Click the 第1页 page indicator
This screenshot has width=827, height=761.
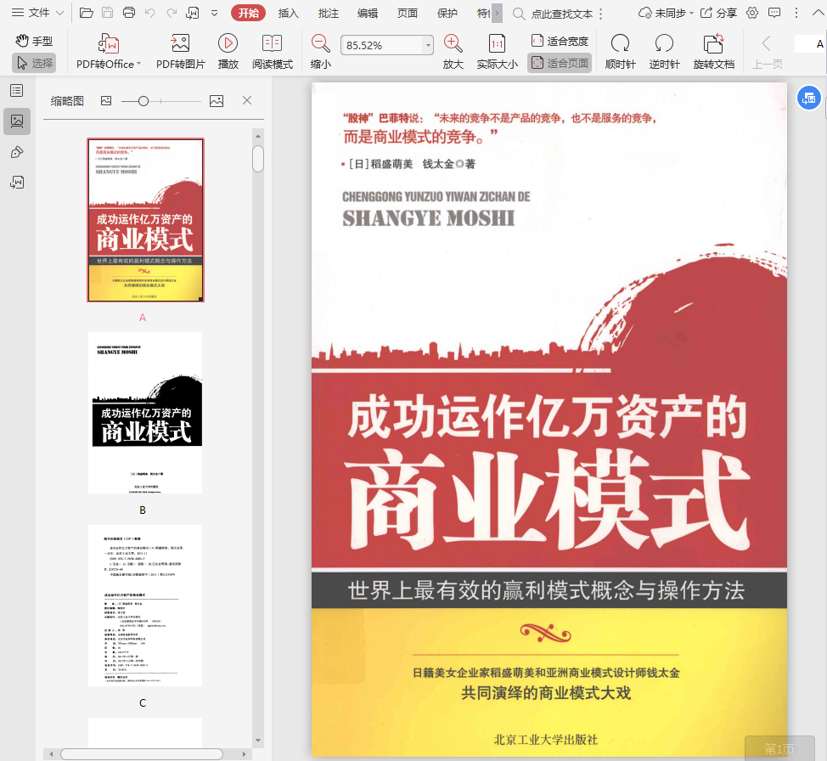coord(779,749)
